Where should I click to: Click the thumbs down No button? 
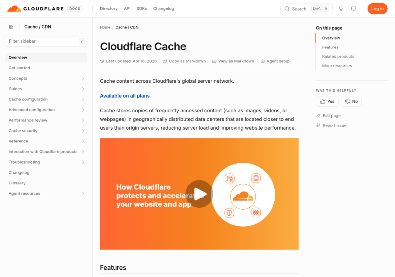[351, 102]
